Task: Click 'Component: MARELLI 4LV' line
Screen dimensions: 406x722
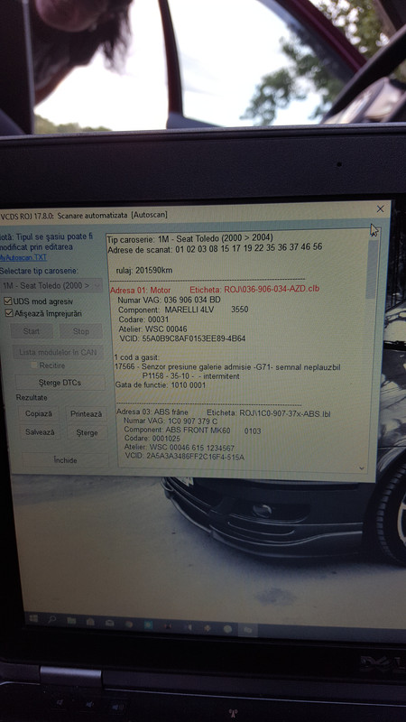Action: click(183, 310)
